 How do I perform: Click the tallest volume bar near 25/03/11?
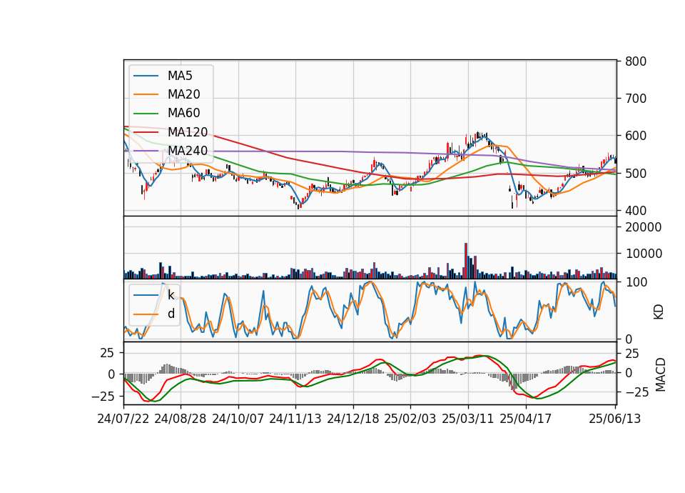pyautogui.click(x=466, y=261)
